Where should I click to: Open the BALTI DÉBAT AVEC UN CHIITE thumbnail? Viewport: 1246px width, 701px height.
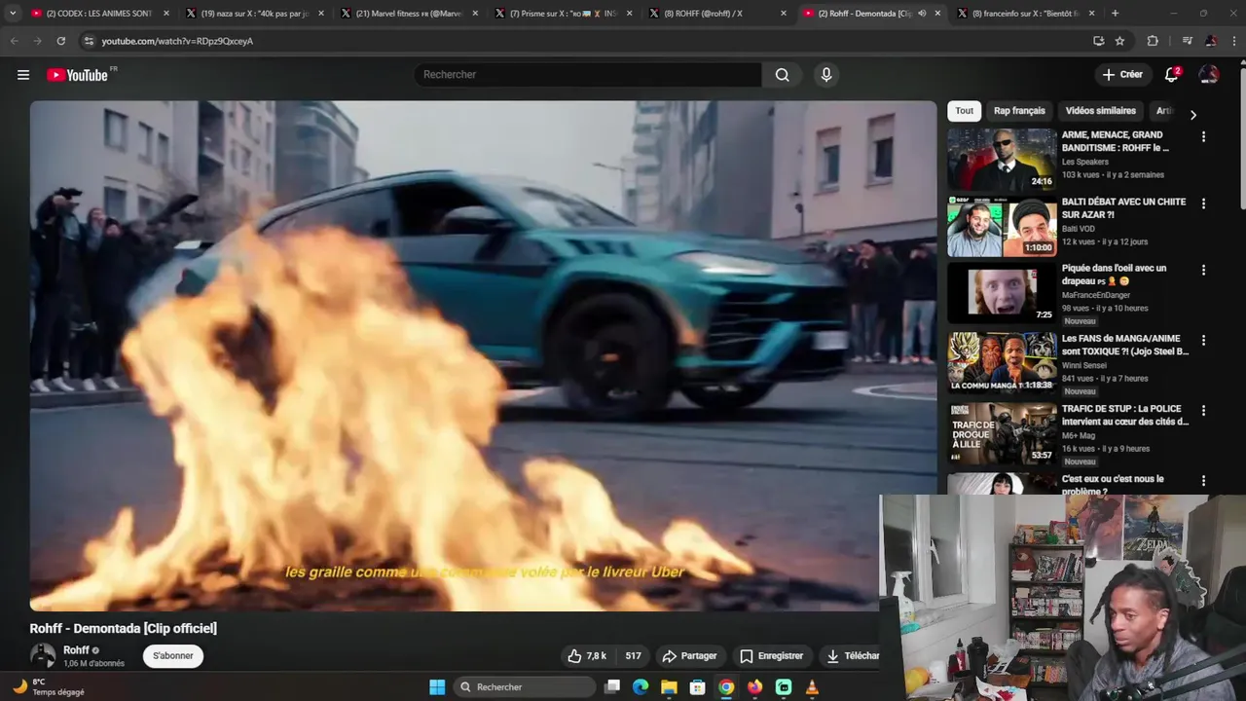click(x=1002, y=227)
